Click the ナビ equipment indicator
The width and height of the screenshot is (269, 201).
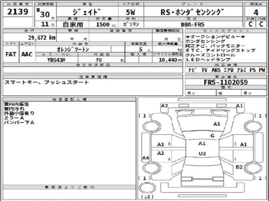tap(190, 70)
